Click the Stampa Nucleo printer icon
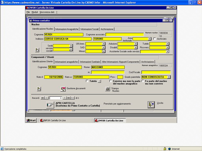This screenshot has width=202, height=151. pos(108,89)
